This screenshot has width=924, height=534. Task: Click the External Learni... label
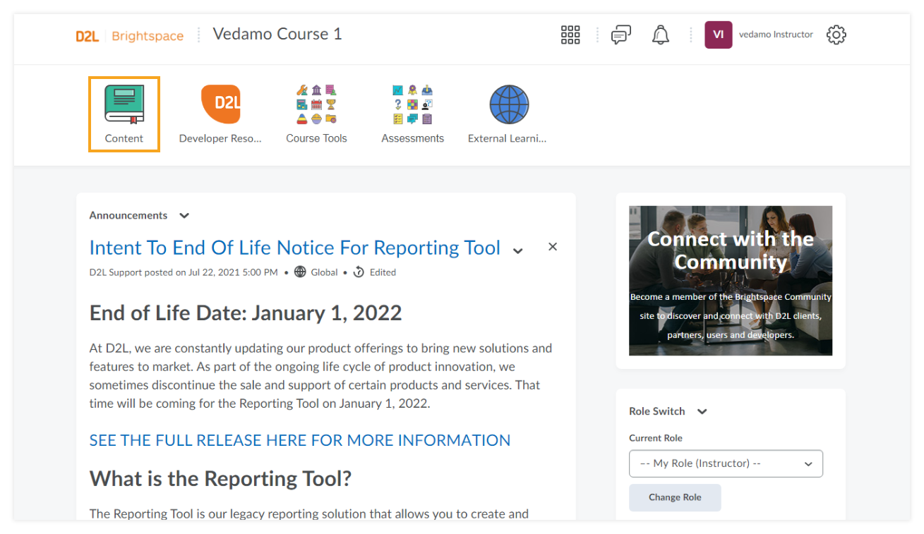[507, 138]
